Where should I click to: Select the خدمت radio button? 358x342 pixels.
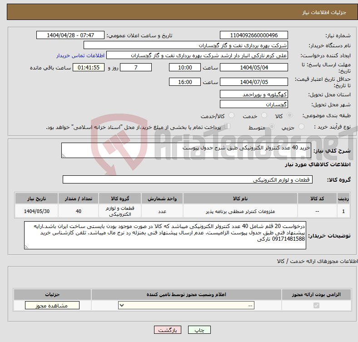click(264, 115)
